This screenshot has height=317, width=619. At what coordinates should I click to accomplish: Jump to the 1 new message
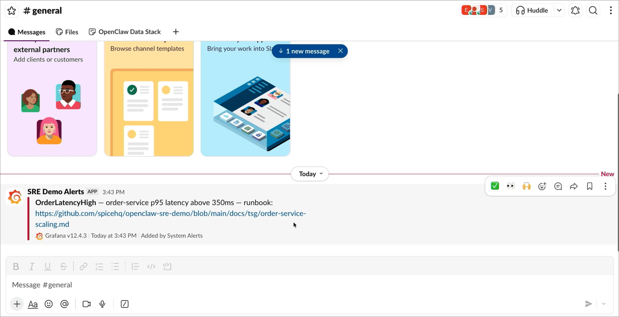(x=304, y=51)
